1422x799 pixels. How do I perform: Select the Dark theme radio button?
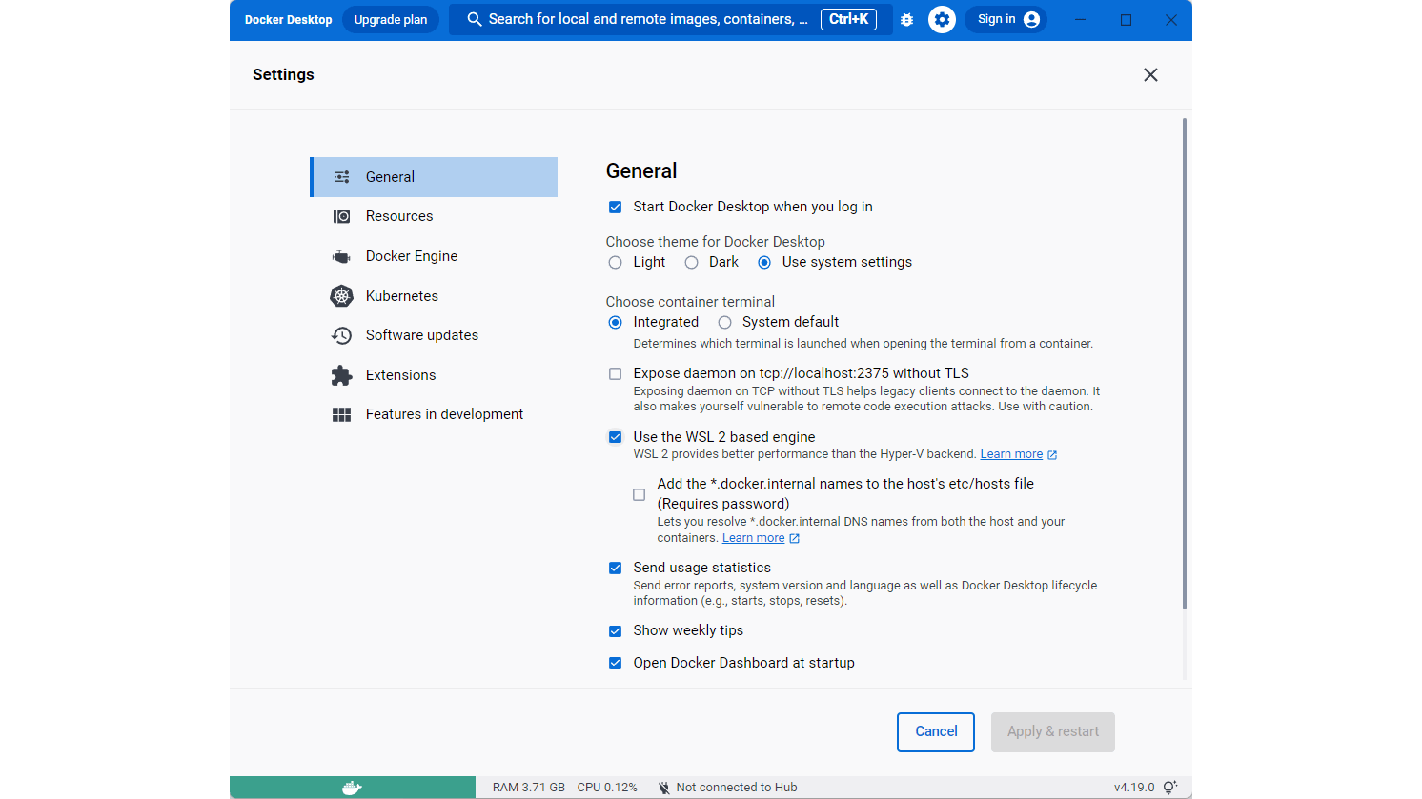tap(691, 262)
